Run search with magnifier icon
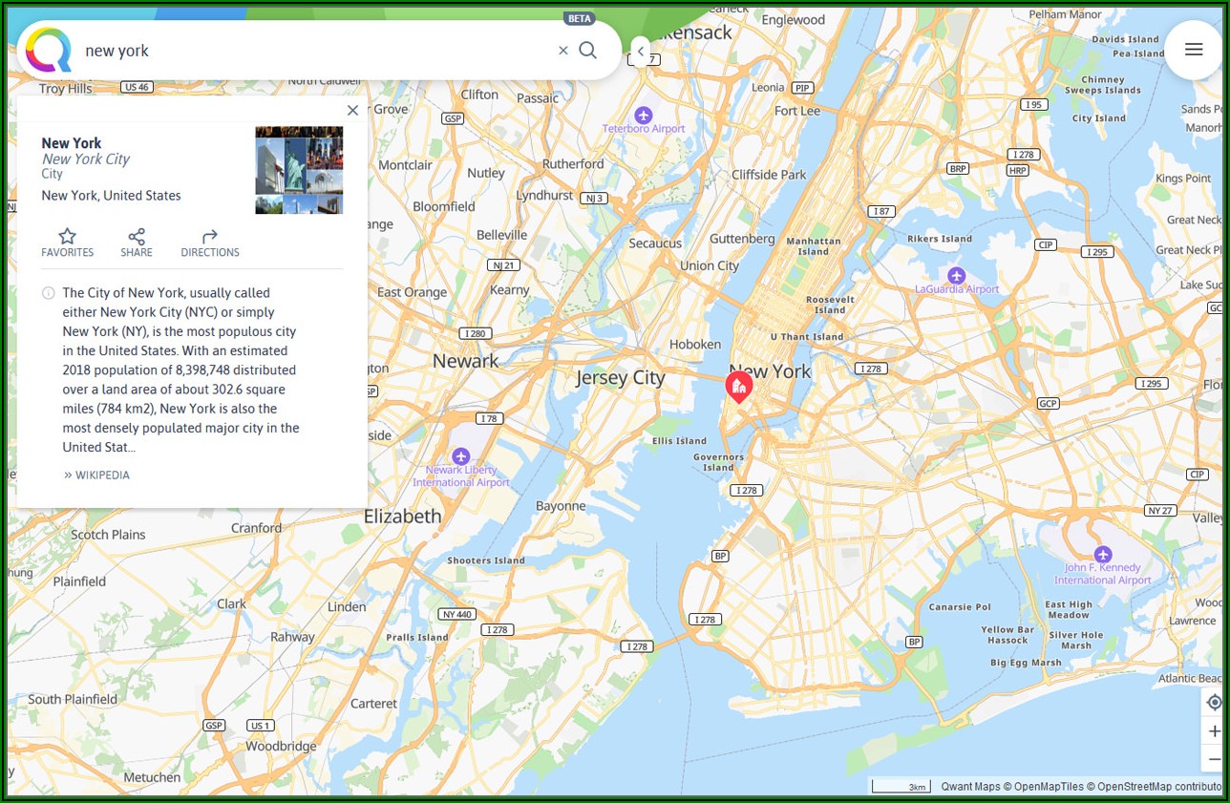 point(588,51)
